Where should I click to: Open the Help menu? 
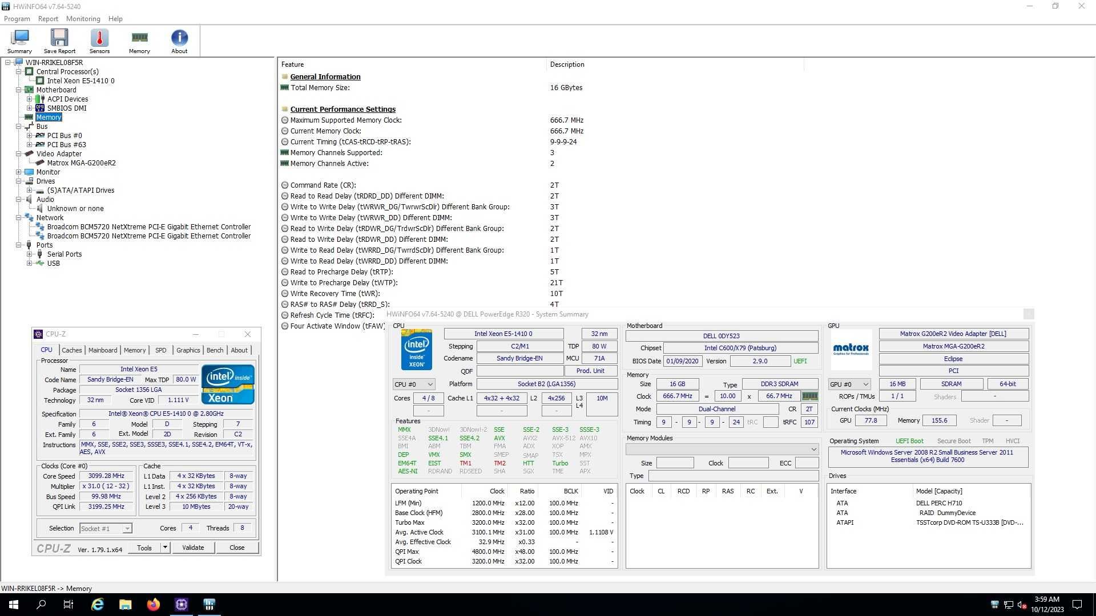pyautogui.click(x=115, y=19)
